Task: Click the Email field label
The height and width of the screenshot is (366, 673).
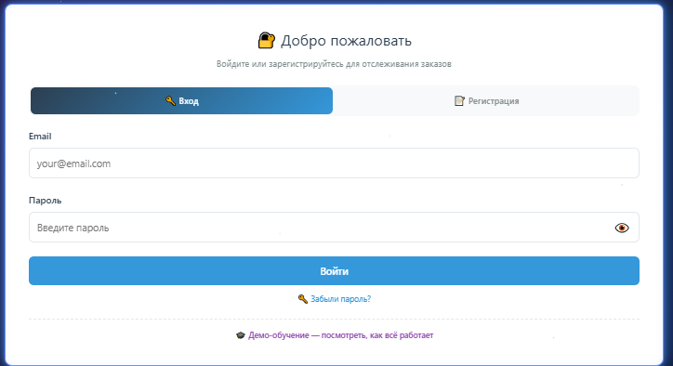Action: coord(40,136)
